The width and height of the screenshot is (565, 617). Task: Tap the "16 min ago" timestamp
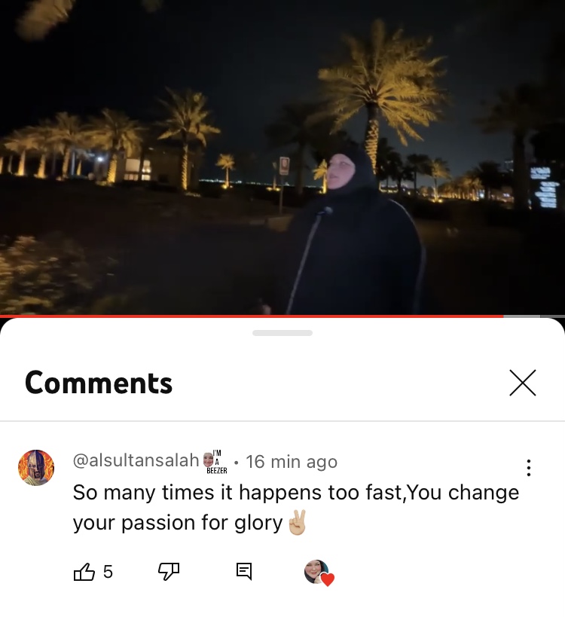tap(292, 461)
